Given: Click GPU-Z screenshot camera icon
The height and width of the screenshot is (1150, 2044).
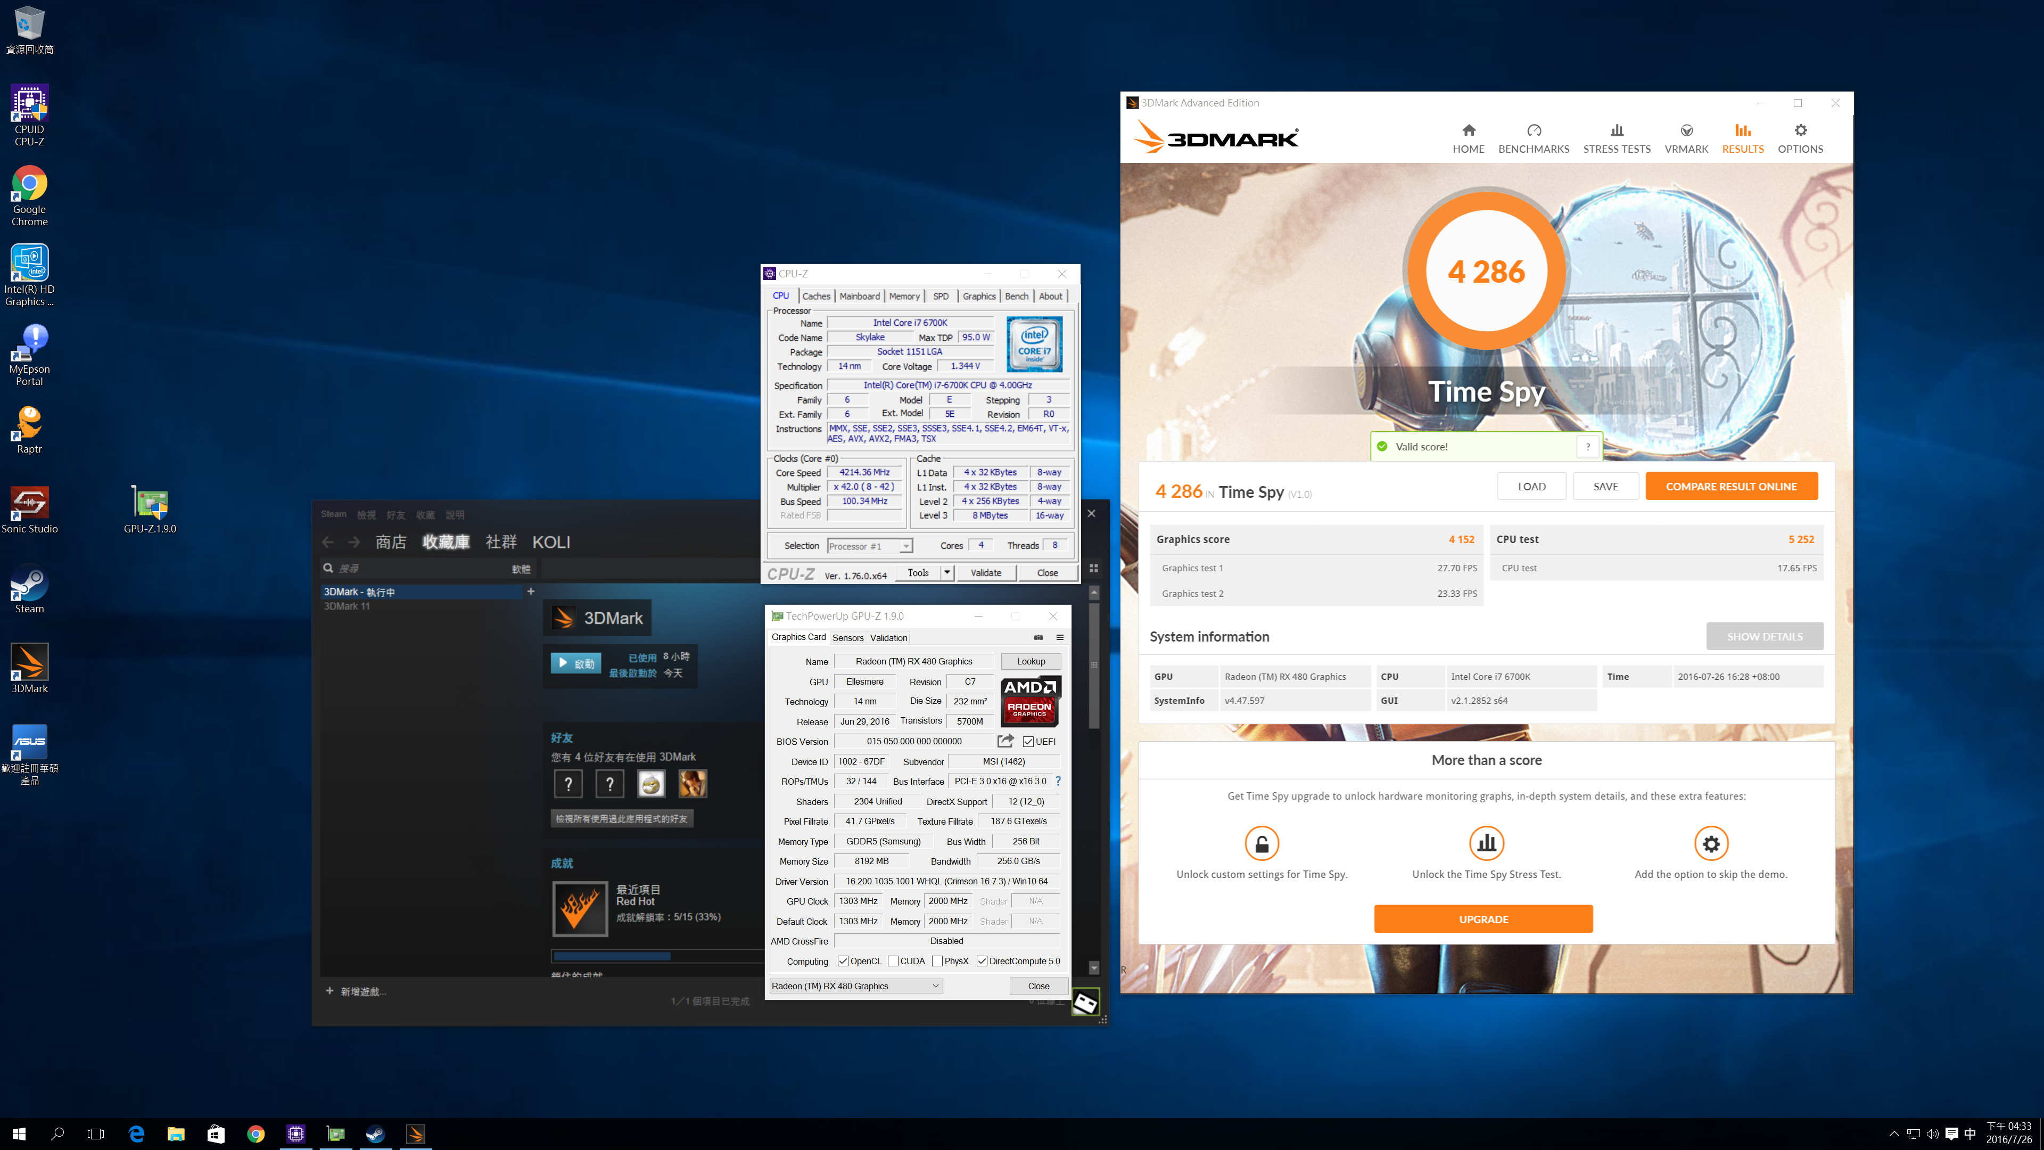Looking at the screenshot, I should (1039, 637).
